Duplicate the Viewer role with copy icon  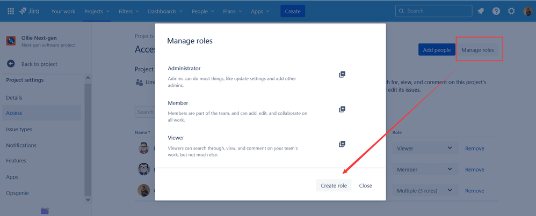(x=342, y=144)
